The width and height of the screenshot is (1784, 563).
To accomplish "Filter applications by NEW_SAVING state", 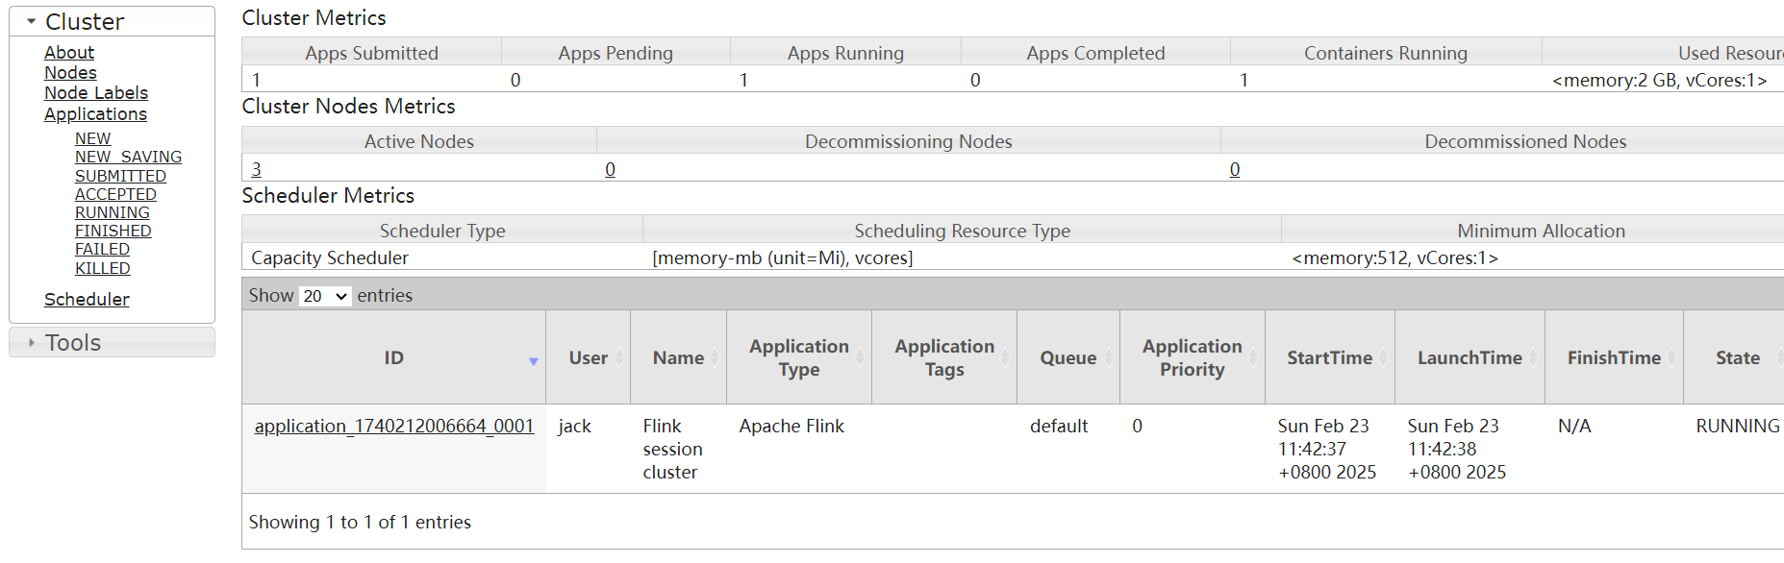I will [x=128, y=157].
